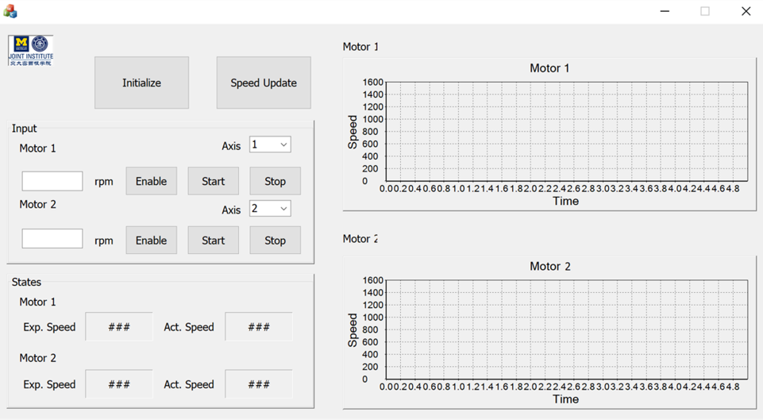763x420 pixels.
Task: Click the application icon in the title bar
Action: click(10, 11)
